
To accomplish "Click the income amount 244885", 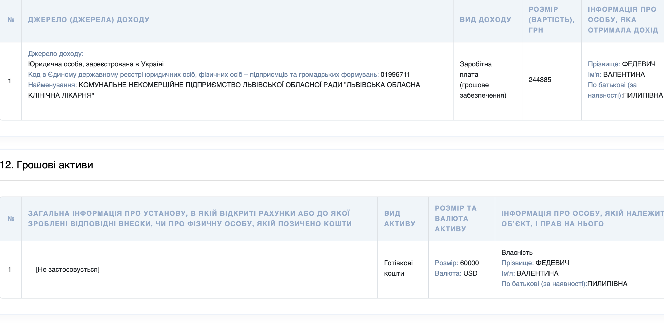I will (540, 80).
